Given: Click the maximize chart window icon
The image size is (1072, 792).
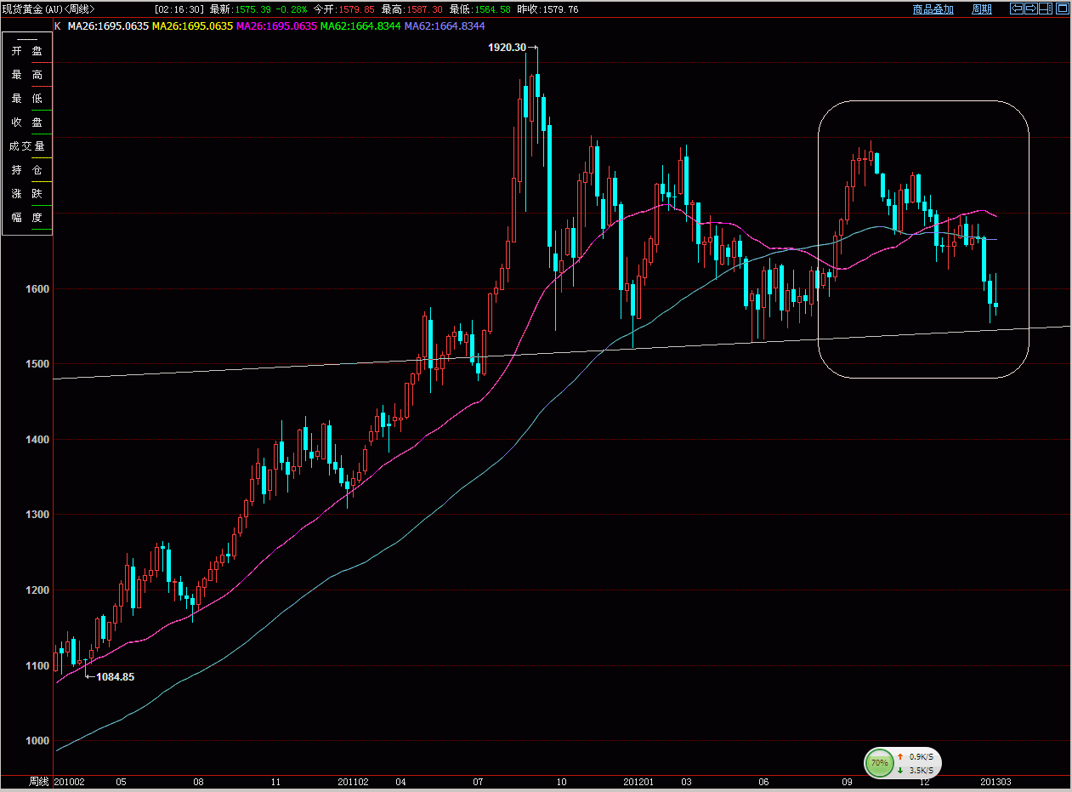Looking at the screenshot, I should point(1062,9).
